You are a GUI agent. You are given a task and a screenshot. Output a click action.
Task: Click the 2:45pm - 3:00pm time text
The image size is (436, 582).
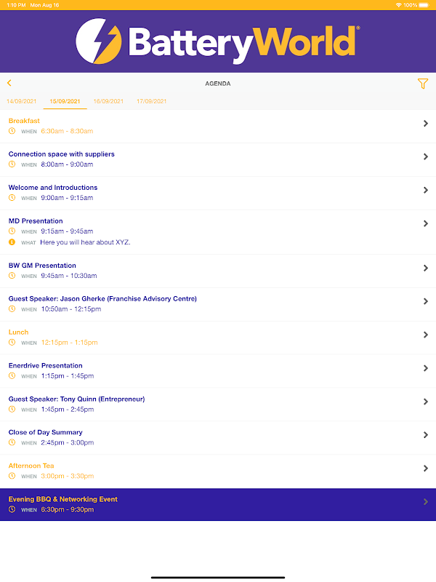coord(68,443)
